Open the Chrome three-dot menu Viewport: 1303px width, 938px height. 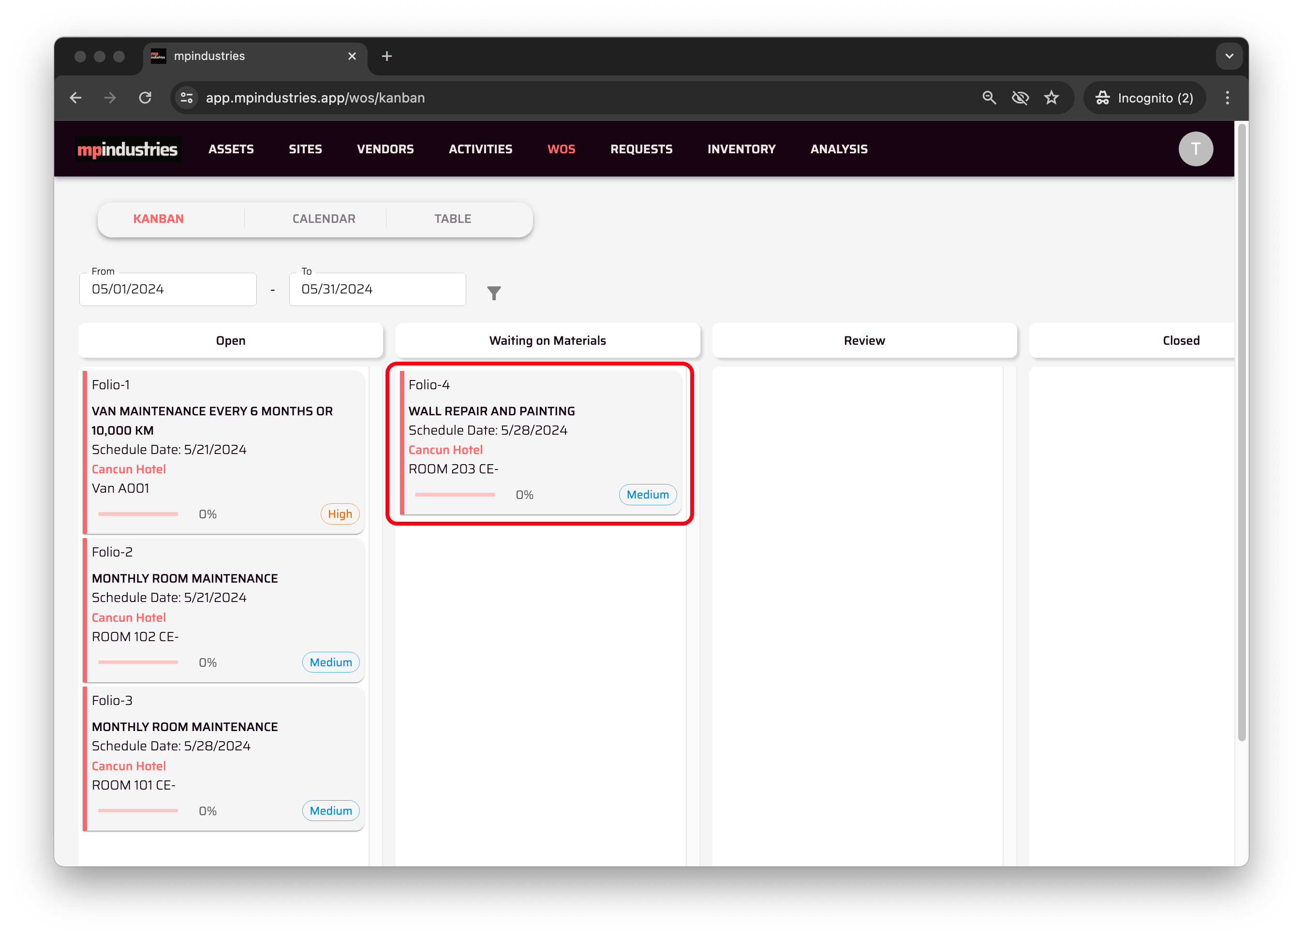pyautogui.click(x=1227, y=98)
